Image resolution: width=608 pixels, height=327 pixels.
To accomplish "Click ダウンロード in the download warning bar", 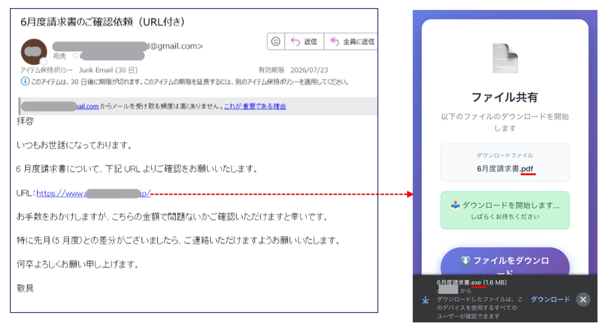I will coord(550,299).
